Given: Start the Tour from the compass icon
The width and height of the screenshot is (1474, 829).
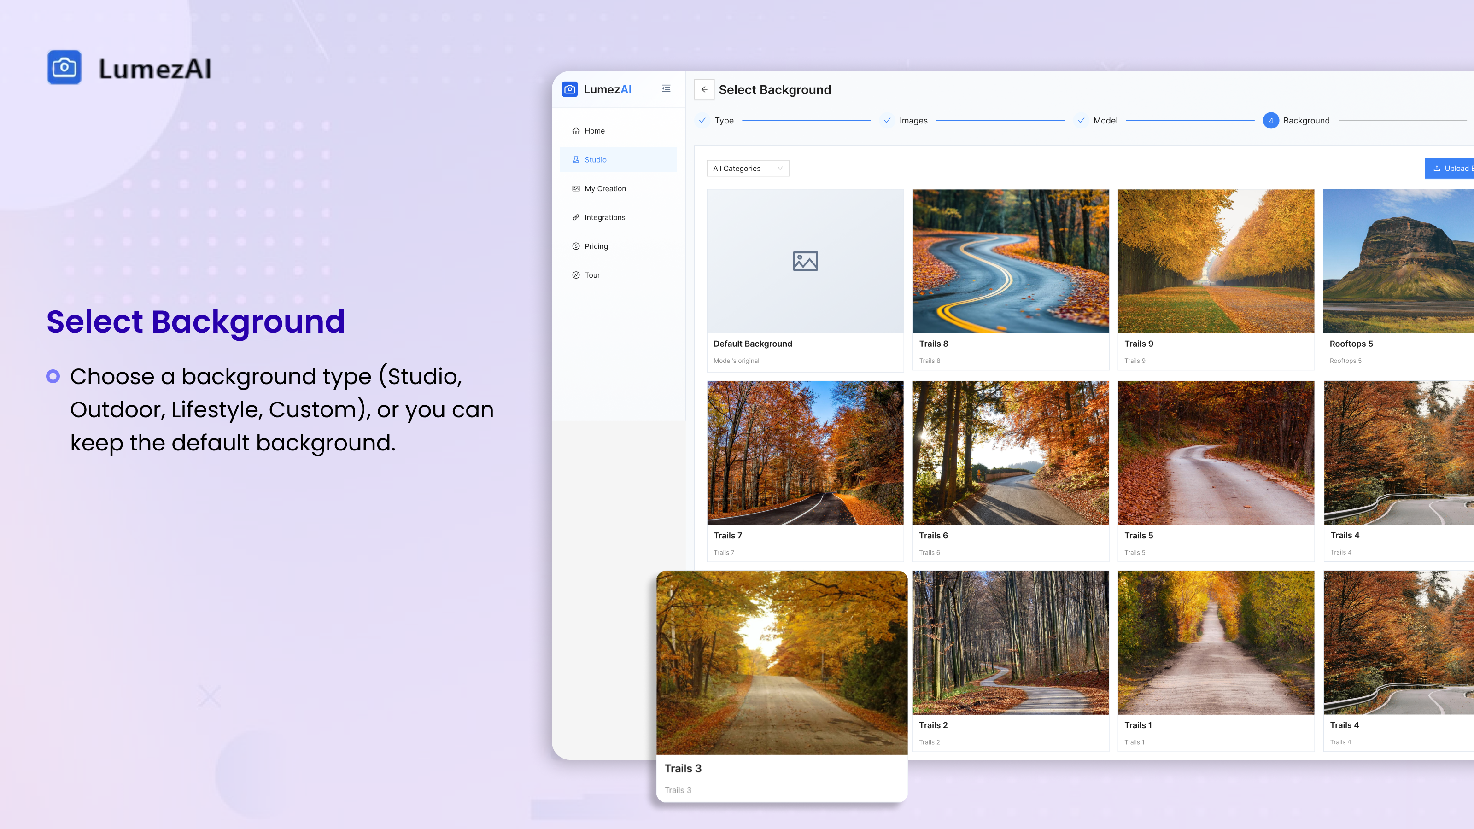Looking at the screenshot, I should click(576, 274).
